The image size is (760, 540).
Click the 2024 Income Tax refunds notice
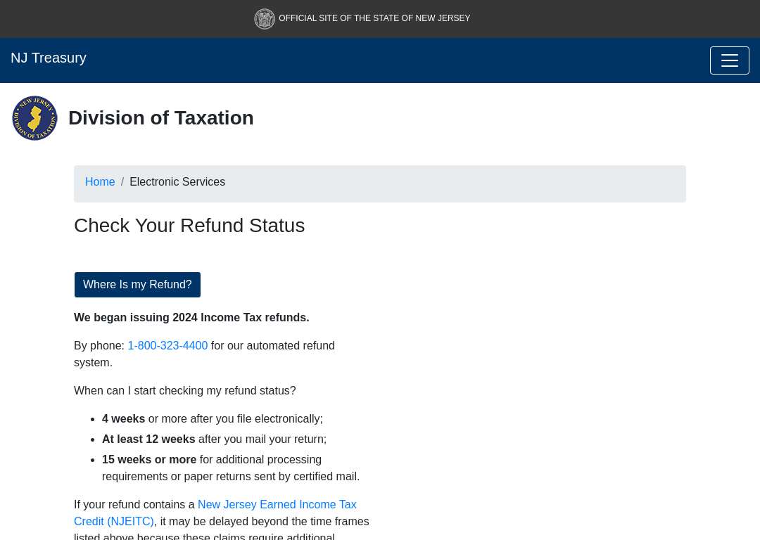191,318
